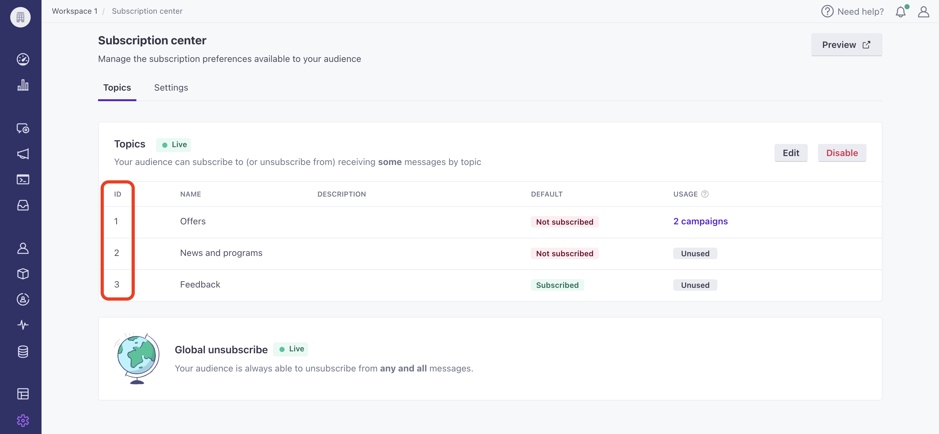Open the Settings gear icon in sidebar
The image size is (939, 434).
[x=23, y=421]
